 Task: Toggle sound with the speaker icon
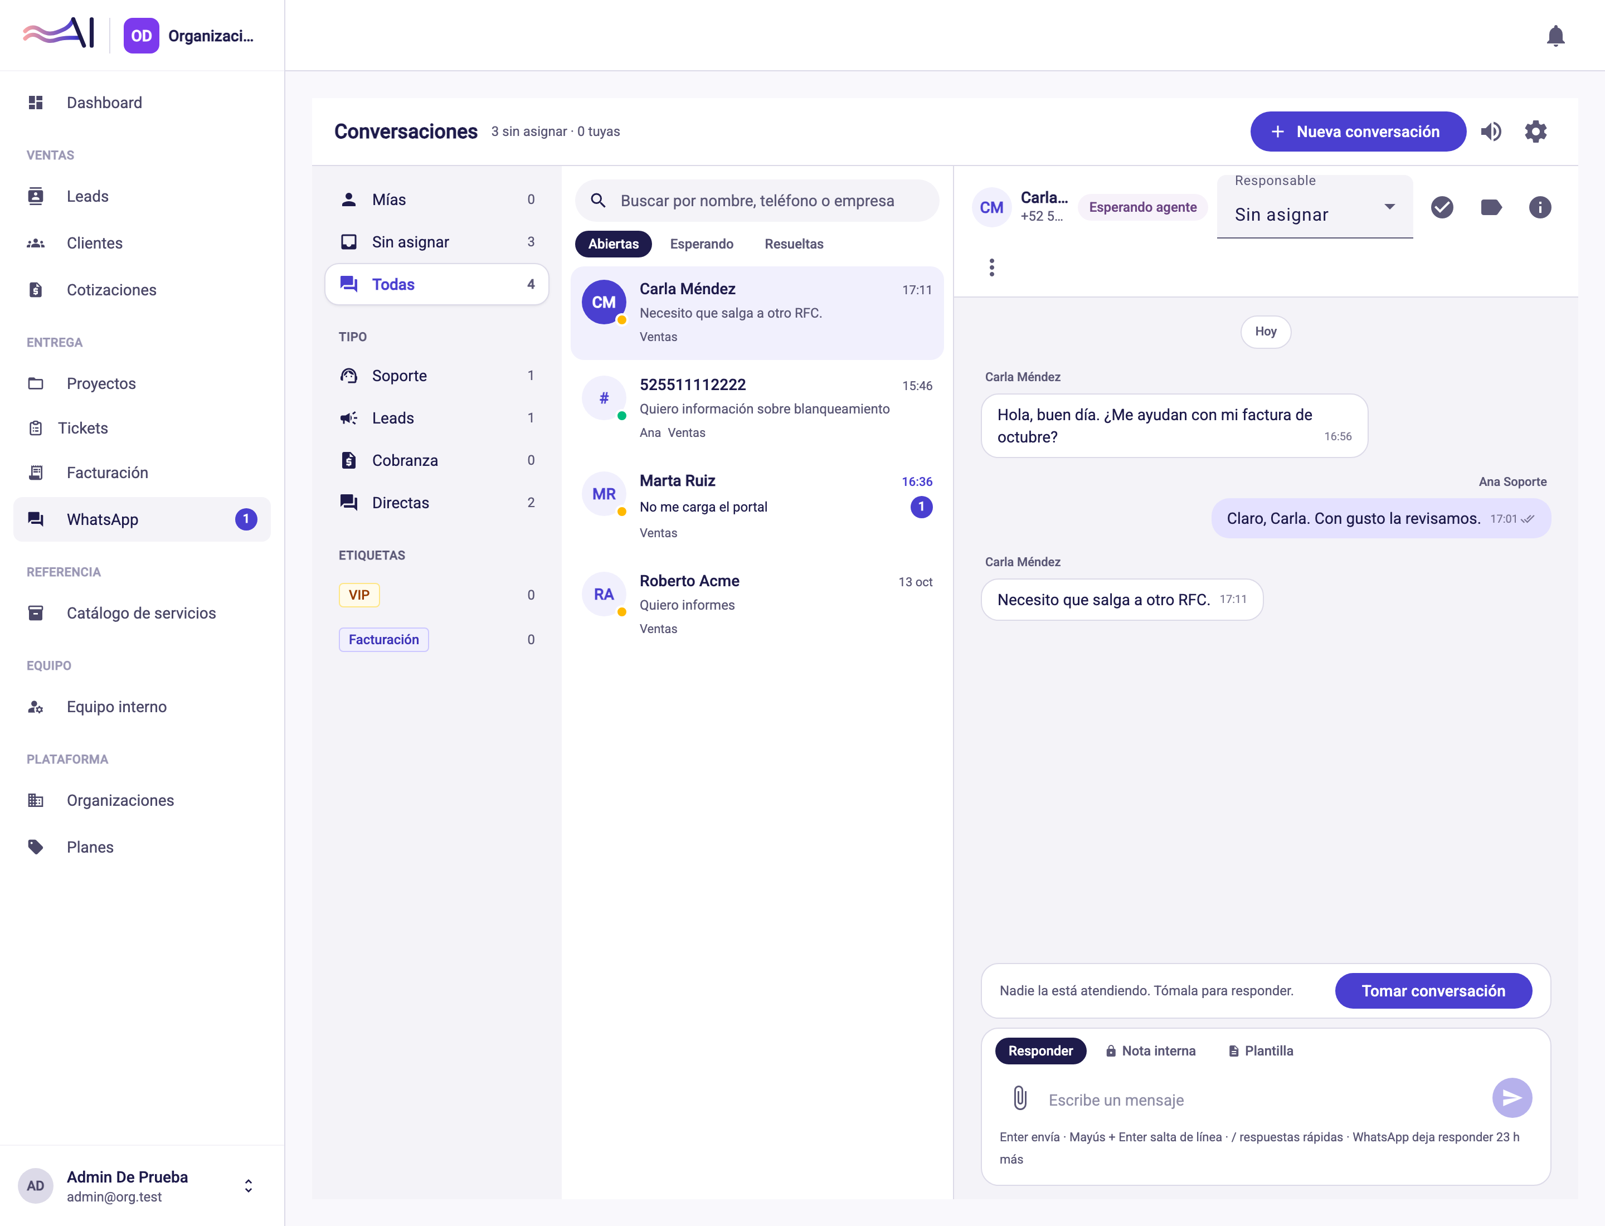(x=1491, y=132)
